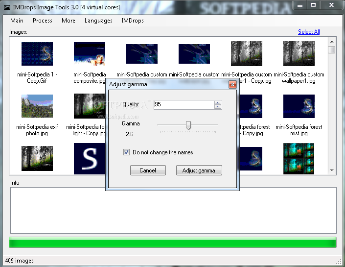Close the Adjust gamma dialog
Screen dimensions: 345x267
click(x=232, y=84)
